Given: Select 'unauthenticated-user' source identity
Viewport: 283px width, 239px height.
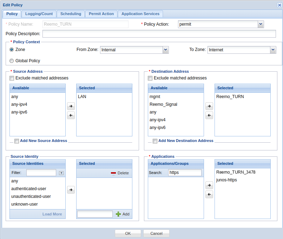Looking at the screenshot, I should 38,196.
